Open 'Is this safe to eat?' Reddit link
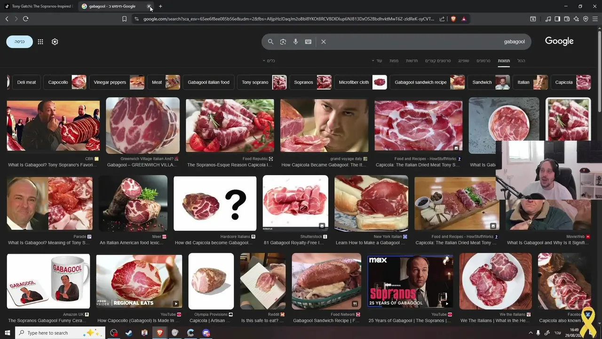Viewport: 602px width, 339px height. click(262, 321)
